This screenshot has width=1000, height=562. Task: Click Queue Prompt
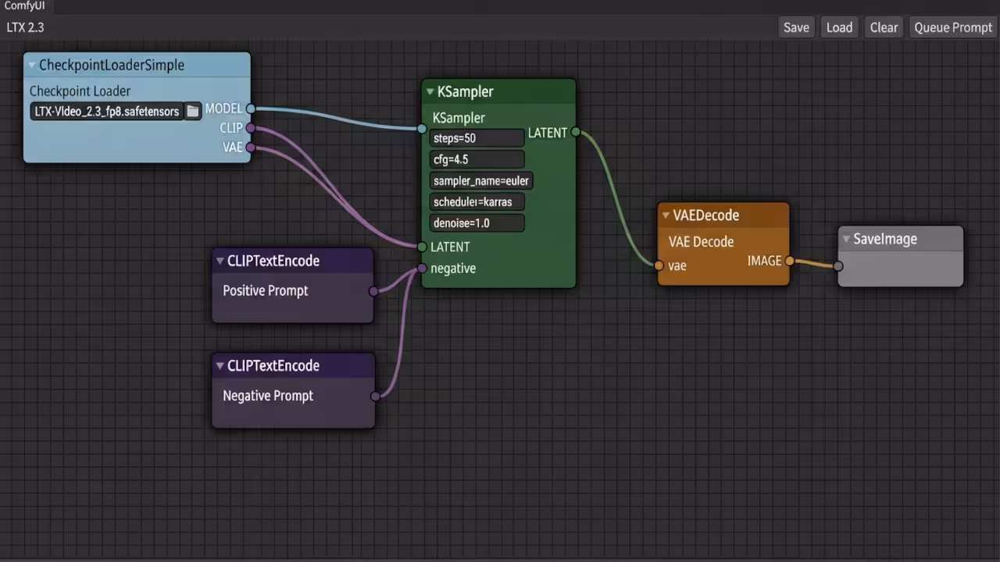pyautogui.click(x=953, y=27)
